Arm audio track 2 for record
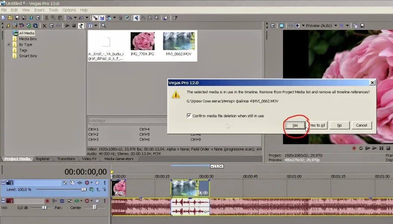The height and width of the screenshot is (224, 393). tap(47, 201)
